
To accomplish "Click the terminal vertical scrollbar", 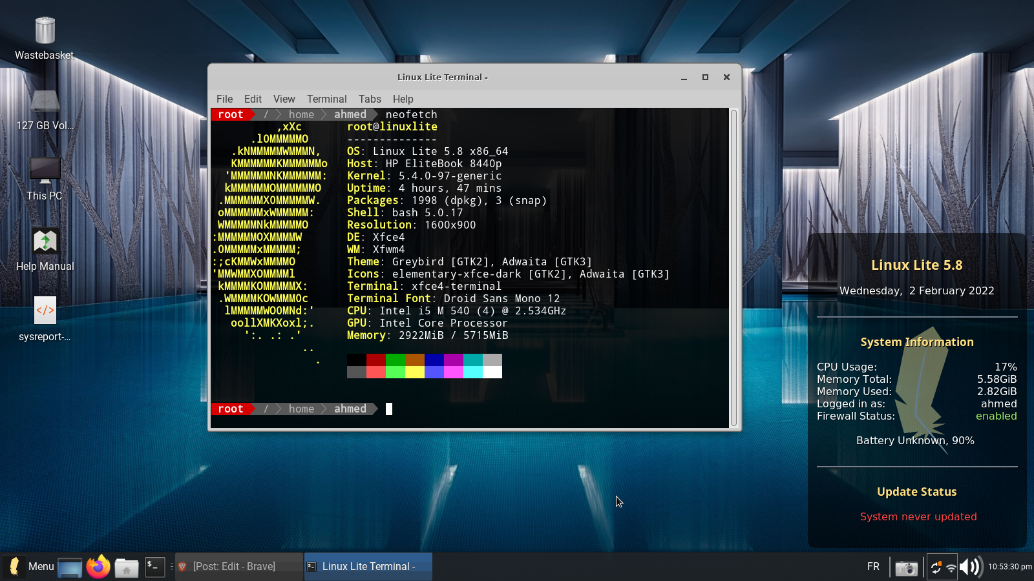I will (733, 268).
